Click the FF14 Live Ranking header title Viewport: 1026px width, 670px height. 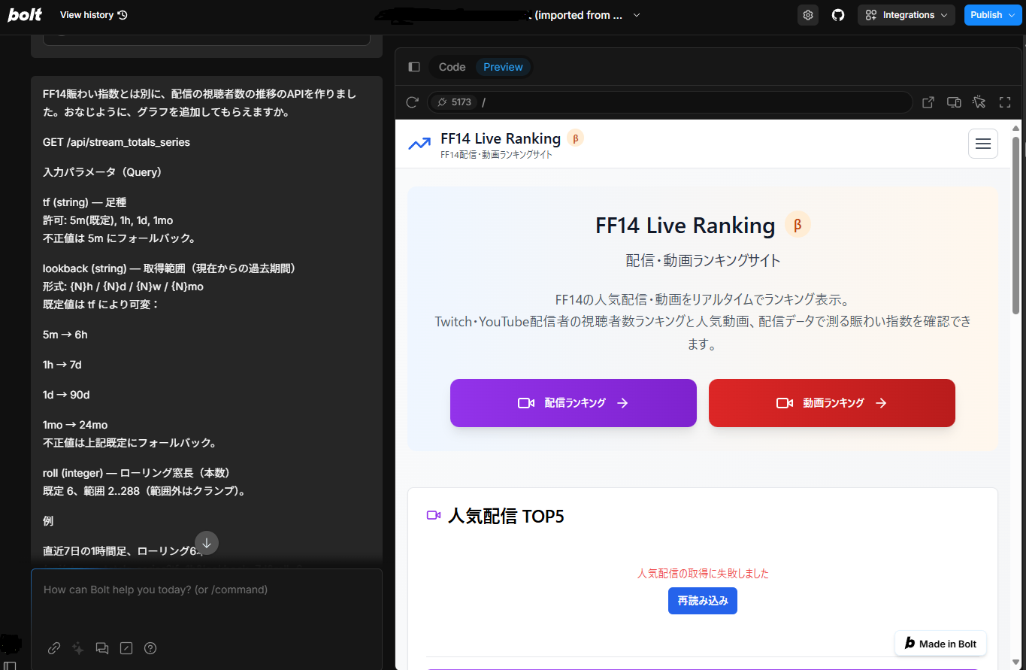tap(501, 138)
